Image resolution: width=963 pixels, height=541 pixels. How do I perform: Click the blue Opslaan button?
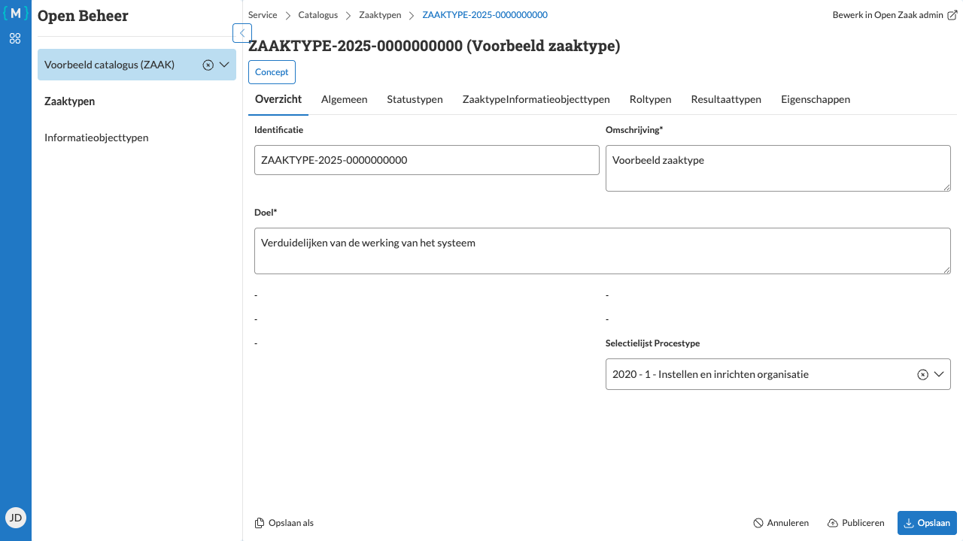click(927, 523)
